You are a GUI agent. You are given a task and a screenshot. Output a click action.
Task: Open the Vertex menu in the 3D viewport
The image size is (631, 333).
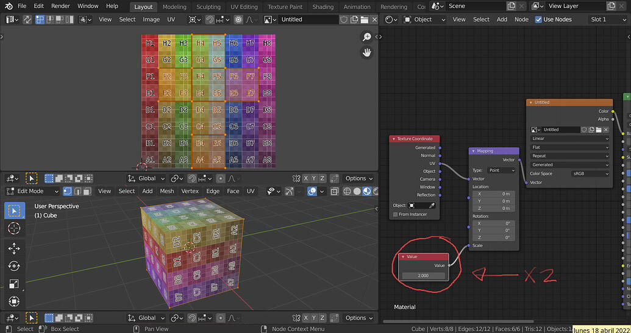pyautogui.click(x=190, y=191)
